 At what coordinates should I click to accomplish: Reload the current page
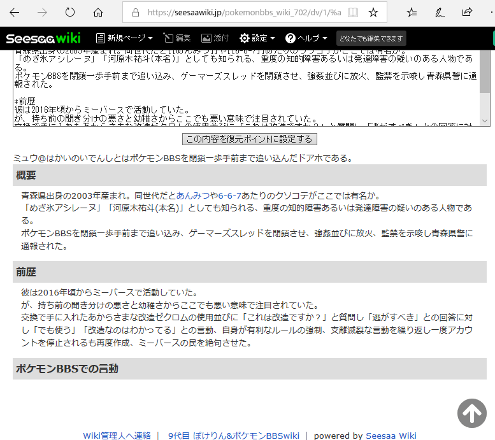(70, 13)
